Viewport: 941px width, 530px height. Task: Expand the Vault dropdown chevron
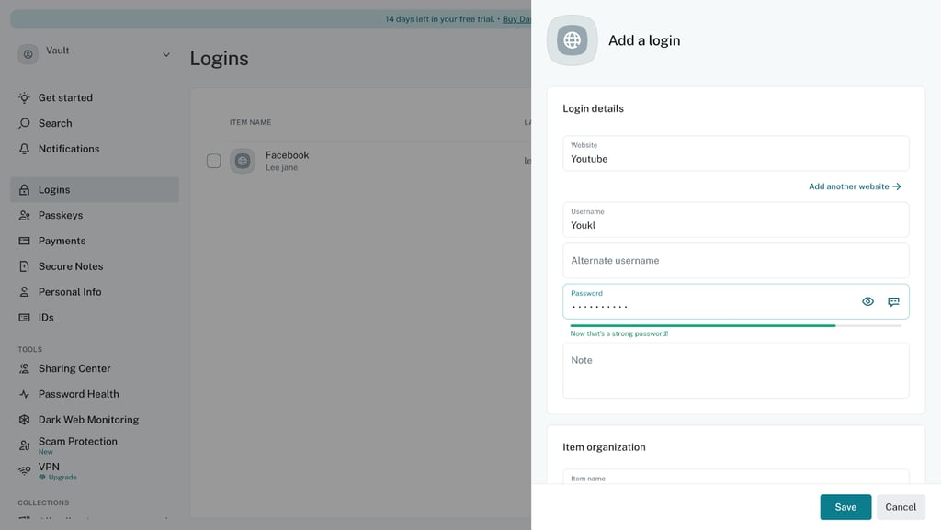(x=166, y=54)
